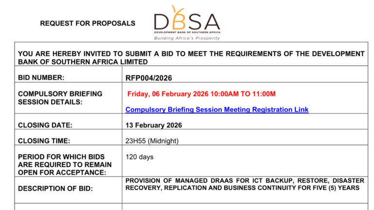Open the Compulsory Briefing Session Meeting Registration Link
This screenshot has width=374, height=210.
[217, 110]
